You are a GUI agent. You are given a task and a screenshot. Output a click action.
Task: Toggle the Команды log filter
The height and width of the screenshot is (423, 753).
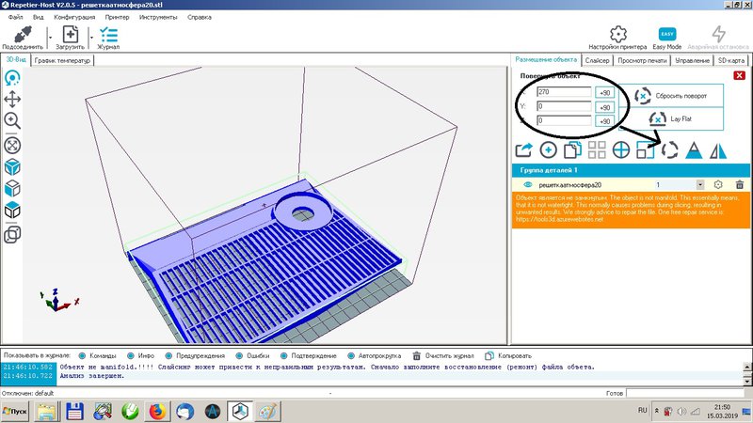tap(83, 356)
